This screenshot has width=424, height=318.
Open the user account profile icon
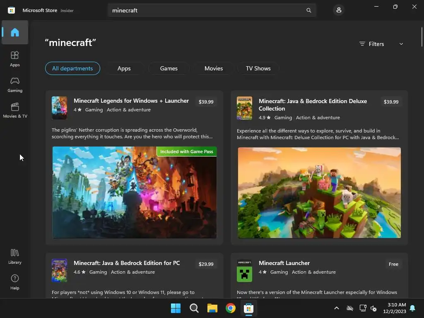[339, 10]
